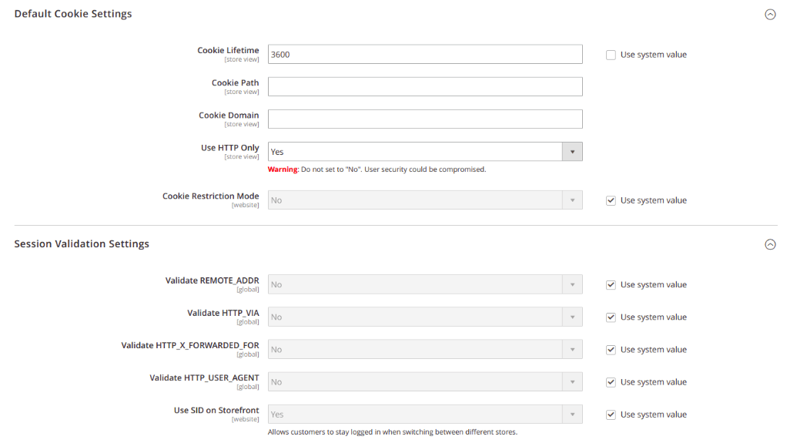Image resolution: width=790 pixels, height=443 pixels.
Task: Uncheck Use system value for Validate REMOTE_ADDR
Action: pyautogui.click(x=611, y=285)
